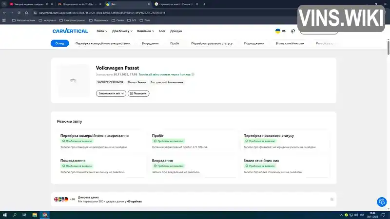Open the Завантажити звіт dropdown
This screenshot has height=219, width=390.
pyautogui.click(x=111, y=93)
